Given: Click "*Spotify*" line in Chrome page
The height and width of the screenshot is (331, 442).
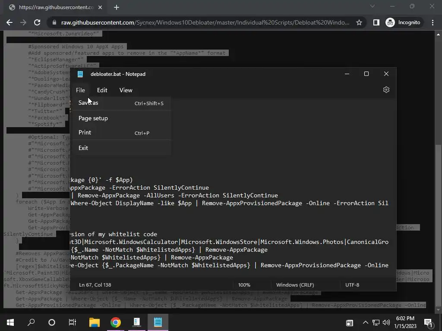Looking at the screenshot, I should [x=45, y=124].
